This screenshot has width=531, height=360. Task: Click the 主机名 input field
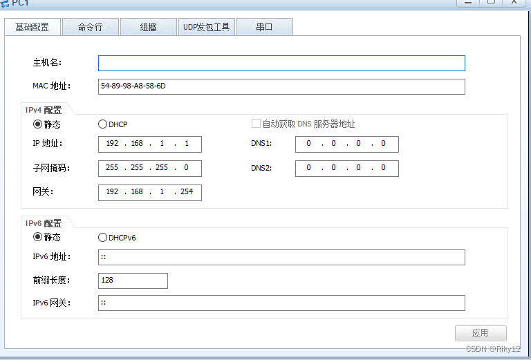tap(281, 64)
